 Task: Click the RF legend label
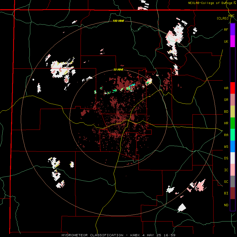coord(226,29)
